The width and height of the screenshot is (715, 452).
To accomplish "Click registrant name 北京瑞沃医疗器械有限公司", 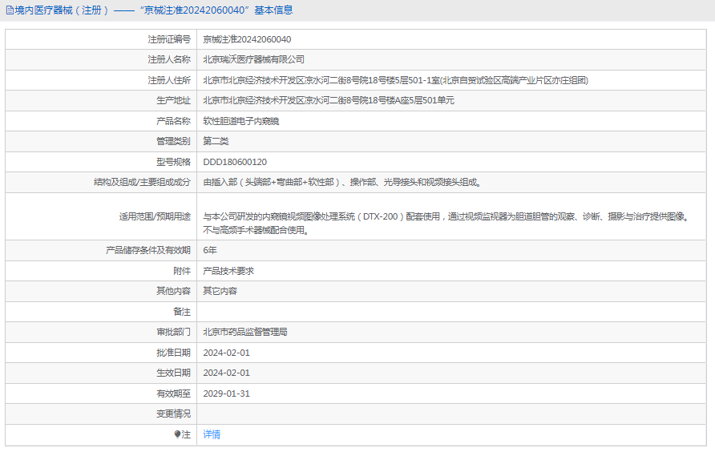I will [253, 60].
